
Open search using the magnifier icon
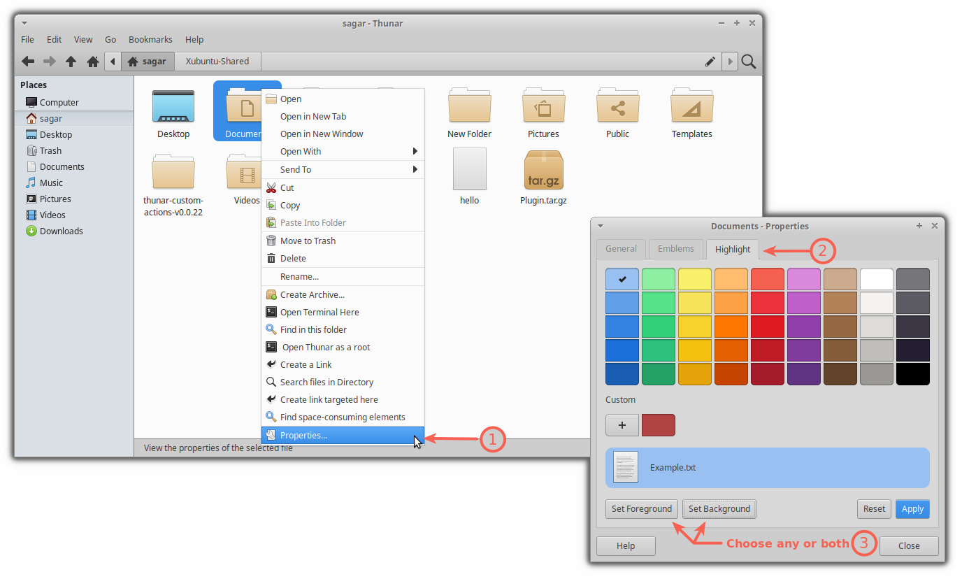(748, 61)
